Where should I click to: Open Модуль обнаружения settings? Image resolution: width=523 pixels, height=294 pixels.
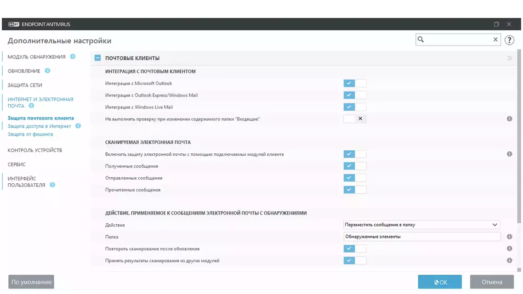click(37, 57)
